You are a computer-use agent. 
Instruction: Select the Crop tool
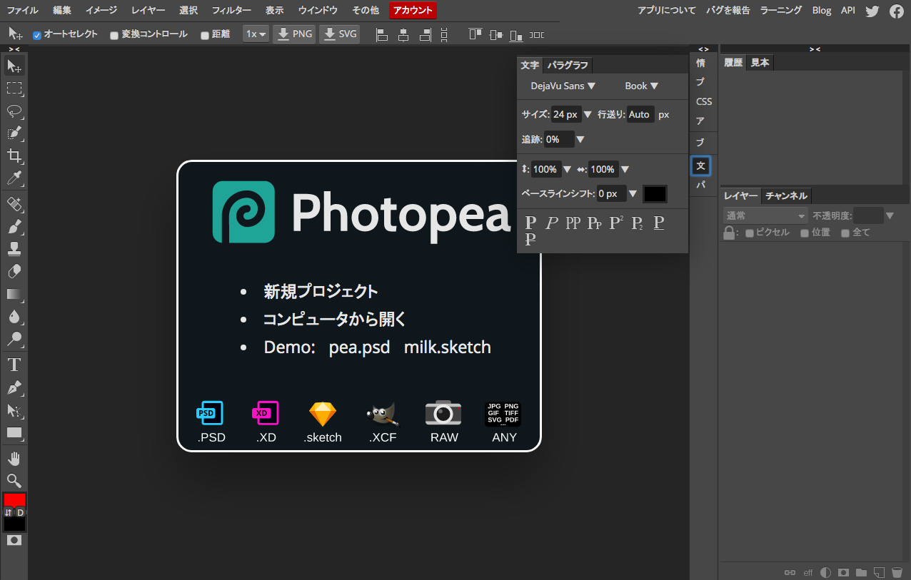14,156
